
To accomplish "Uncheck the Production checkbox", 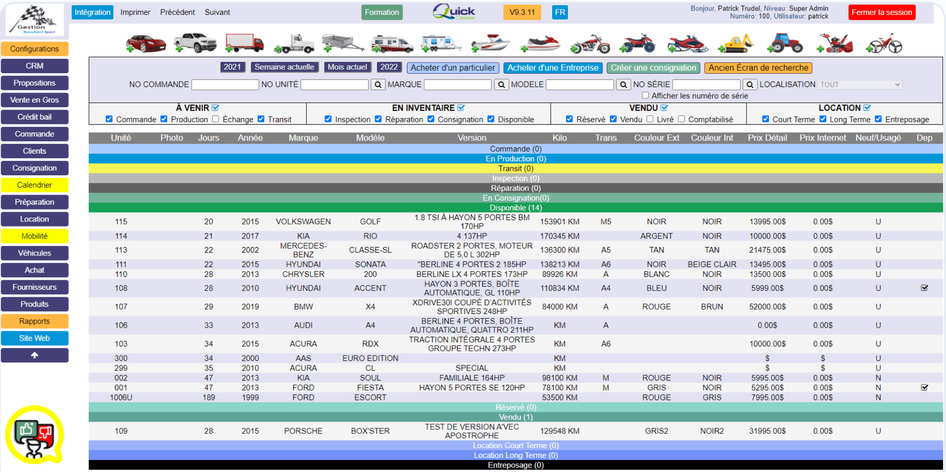I will point(164,119).
